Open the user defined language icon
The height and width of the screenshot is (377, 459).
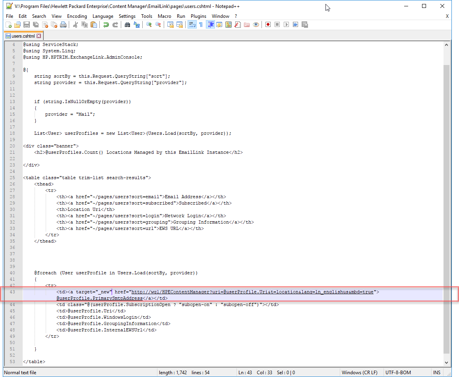[219, 25]
